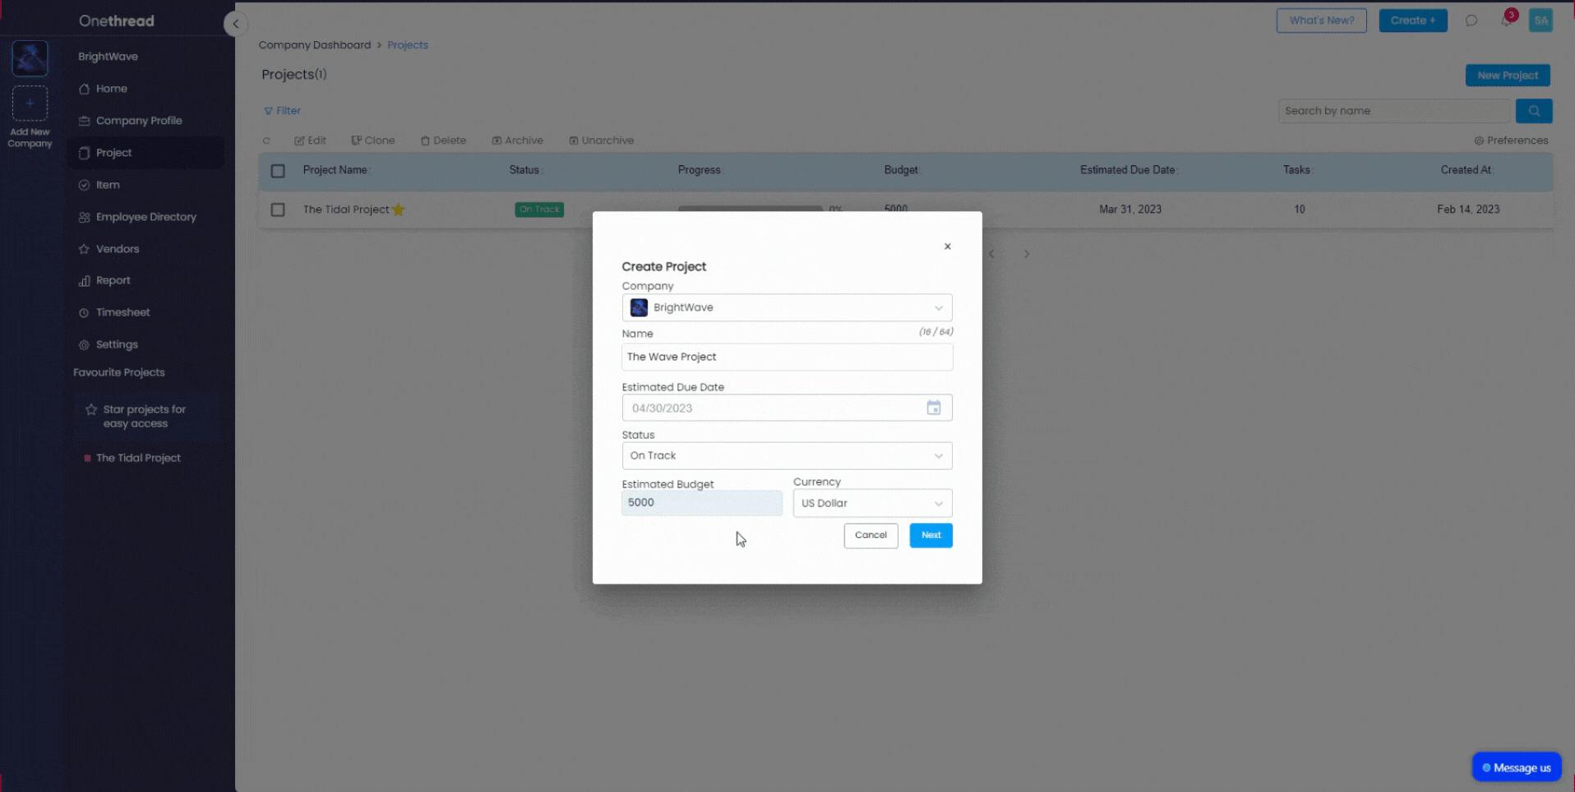Image resolution: width=1575 pixels, height=792 pixels.
Task: Click the BrightWave company logo in sidebar
Action: tap(30, 59)
